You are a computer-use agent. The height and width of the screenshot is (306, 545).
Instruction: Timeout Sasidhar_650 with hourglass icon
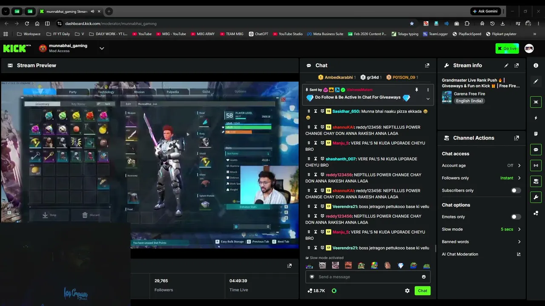click(x=316, y=111)
